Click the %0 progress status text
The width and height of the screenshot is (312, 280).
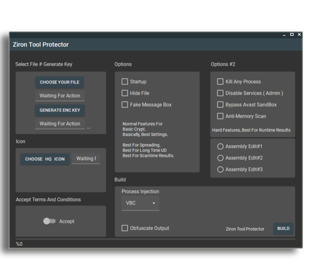pos(19,244)
